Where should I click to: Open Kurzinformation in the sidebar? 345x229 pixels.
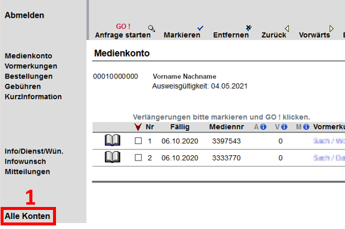coord(33,96)
